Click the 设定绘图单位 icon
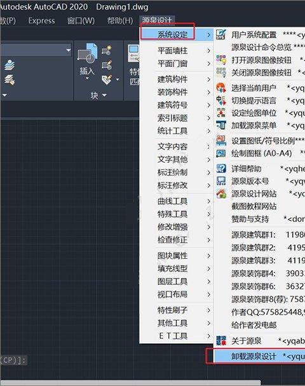 221,113
